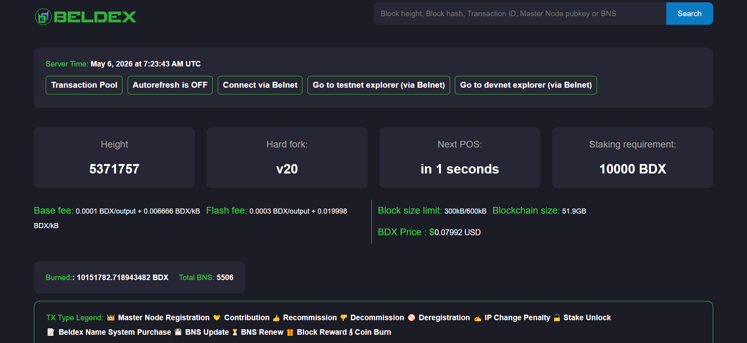Screen dimensions: 747x343
Task: Click Connect via Belnet button
Action: [x=260, y=85]
